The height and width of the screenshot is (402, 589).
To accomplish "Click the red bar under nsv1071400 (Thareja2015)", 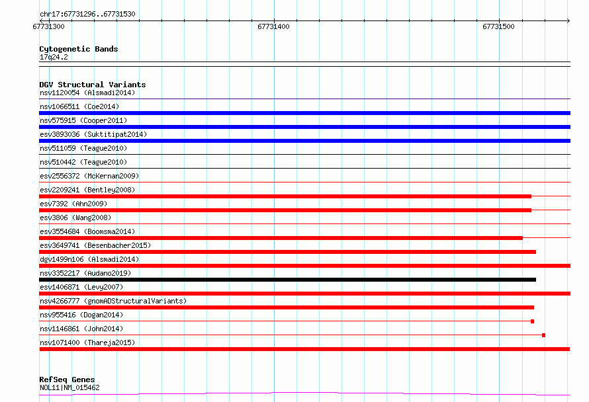I will 304,349.
